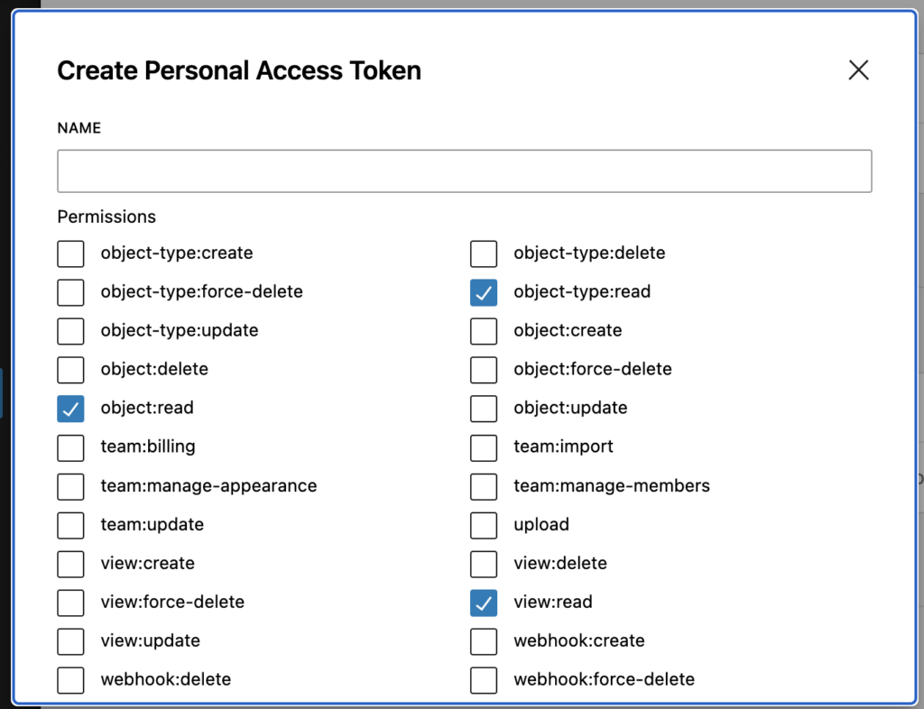Check the team:manage-members permission
Viewport: 924px width, 709px height.
pyautogui.click(x=484, y=486)
